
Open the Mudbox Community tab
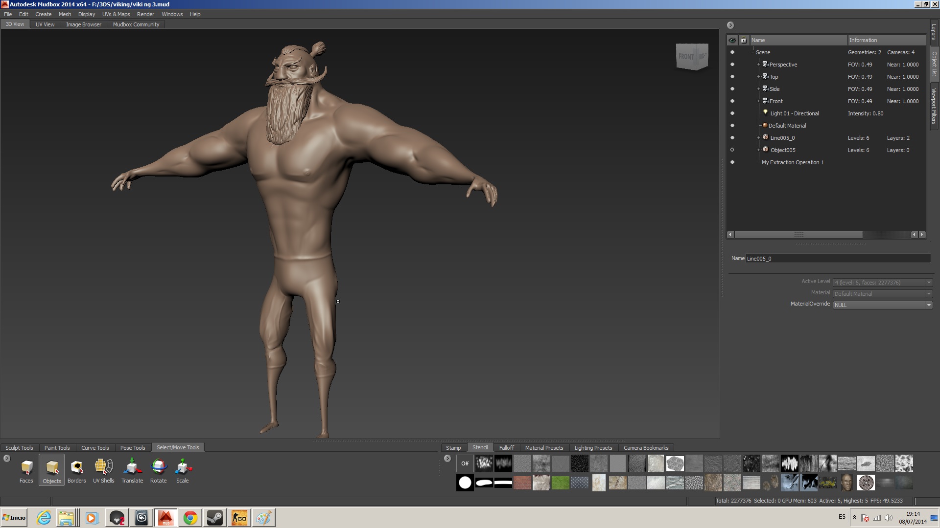tap(136, 24)
